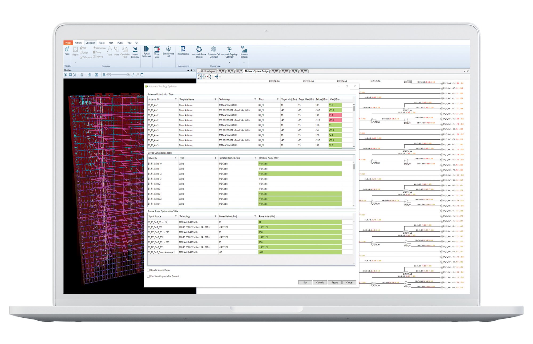Viewport: 533px width, 344px height.
Task: Expand the Antenna Isolation dropdown arrow
Action: click(244, 63)
